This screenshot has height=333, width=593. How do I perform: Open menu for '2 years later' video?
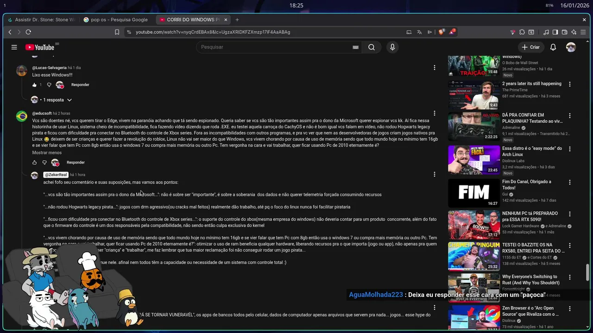tap(570, 84)
